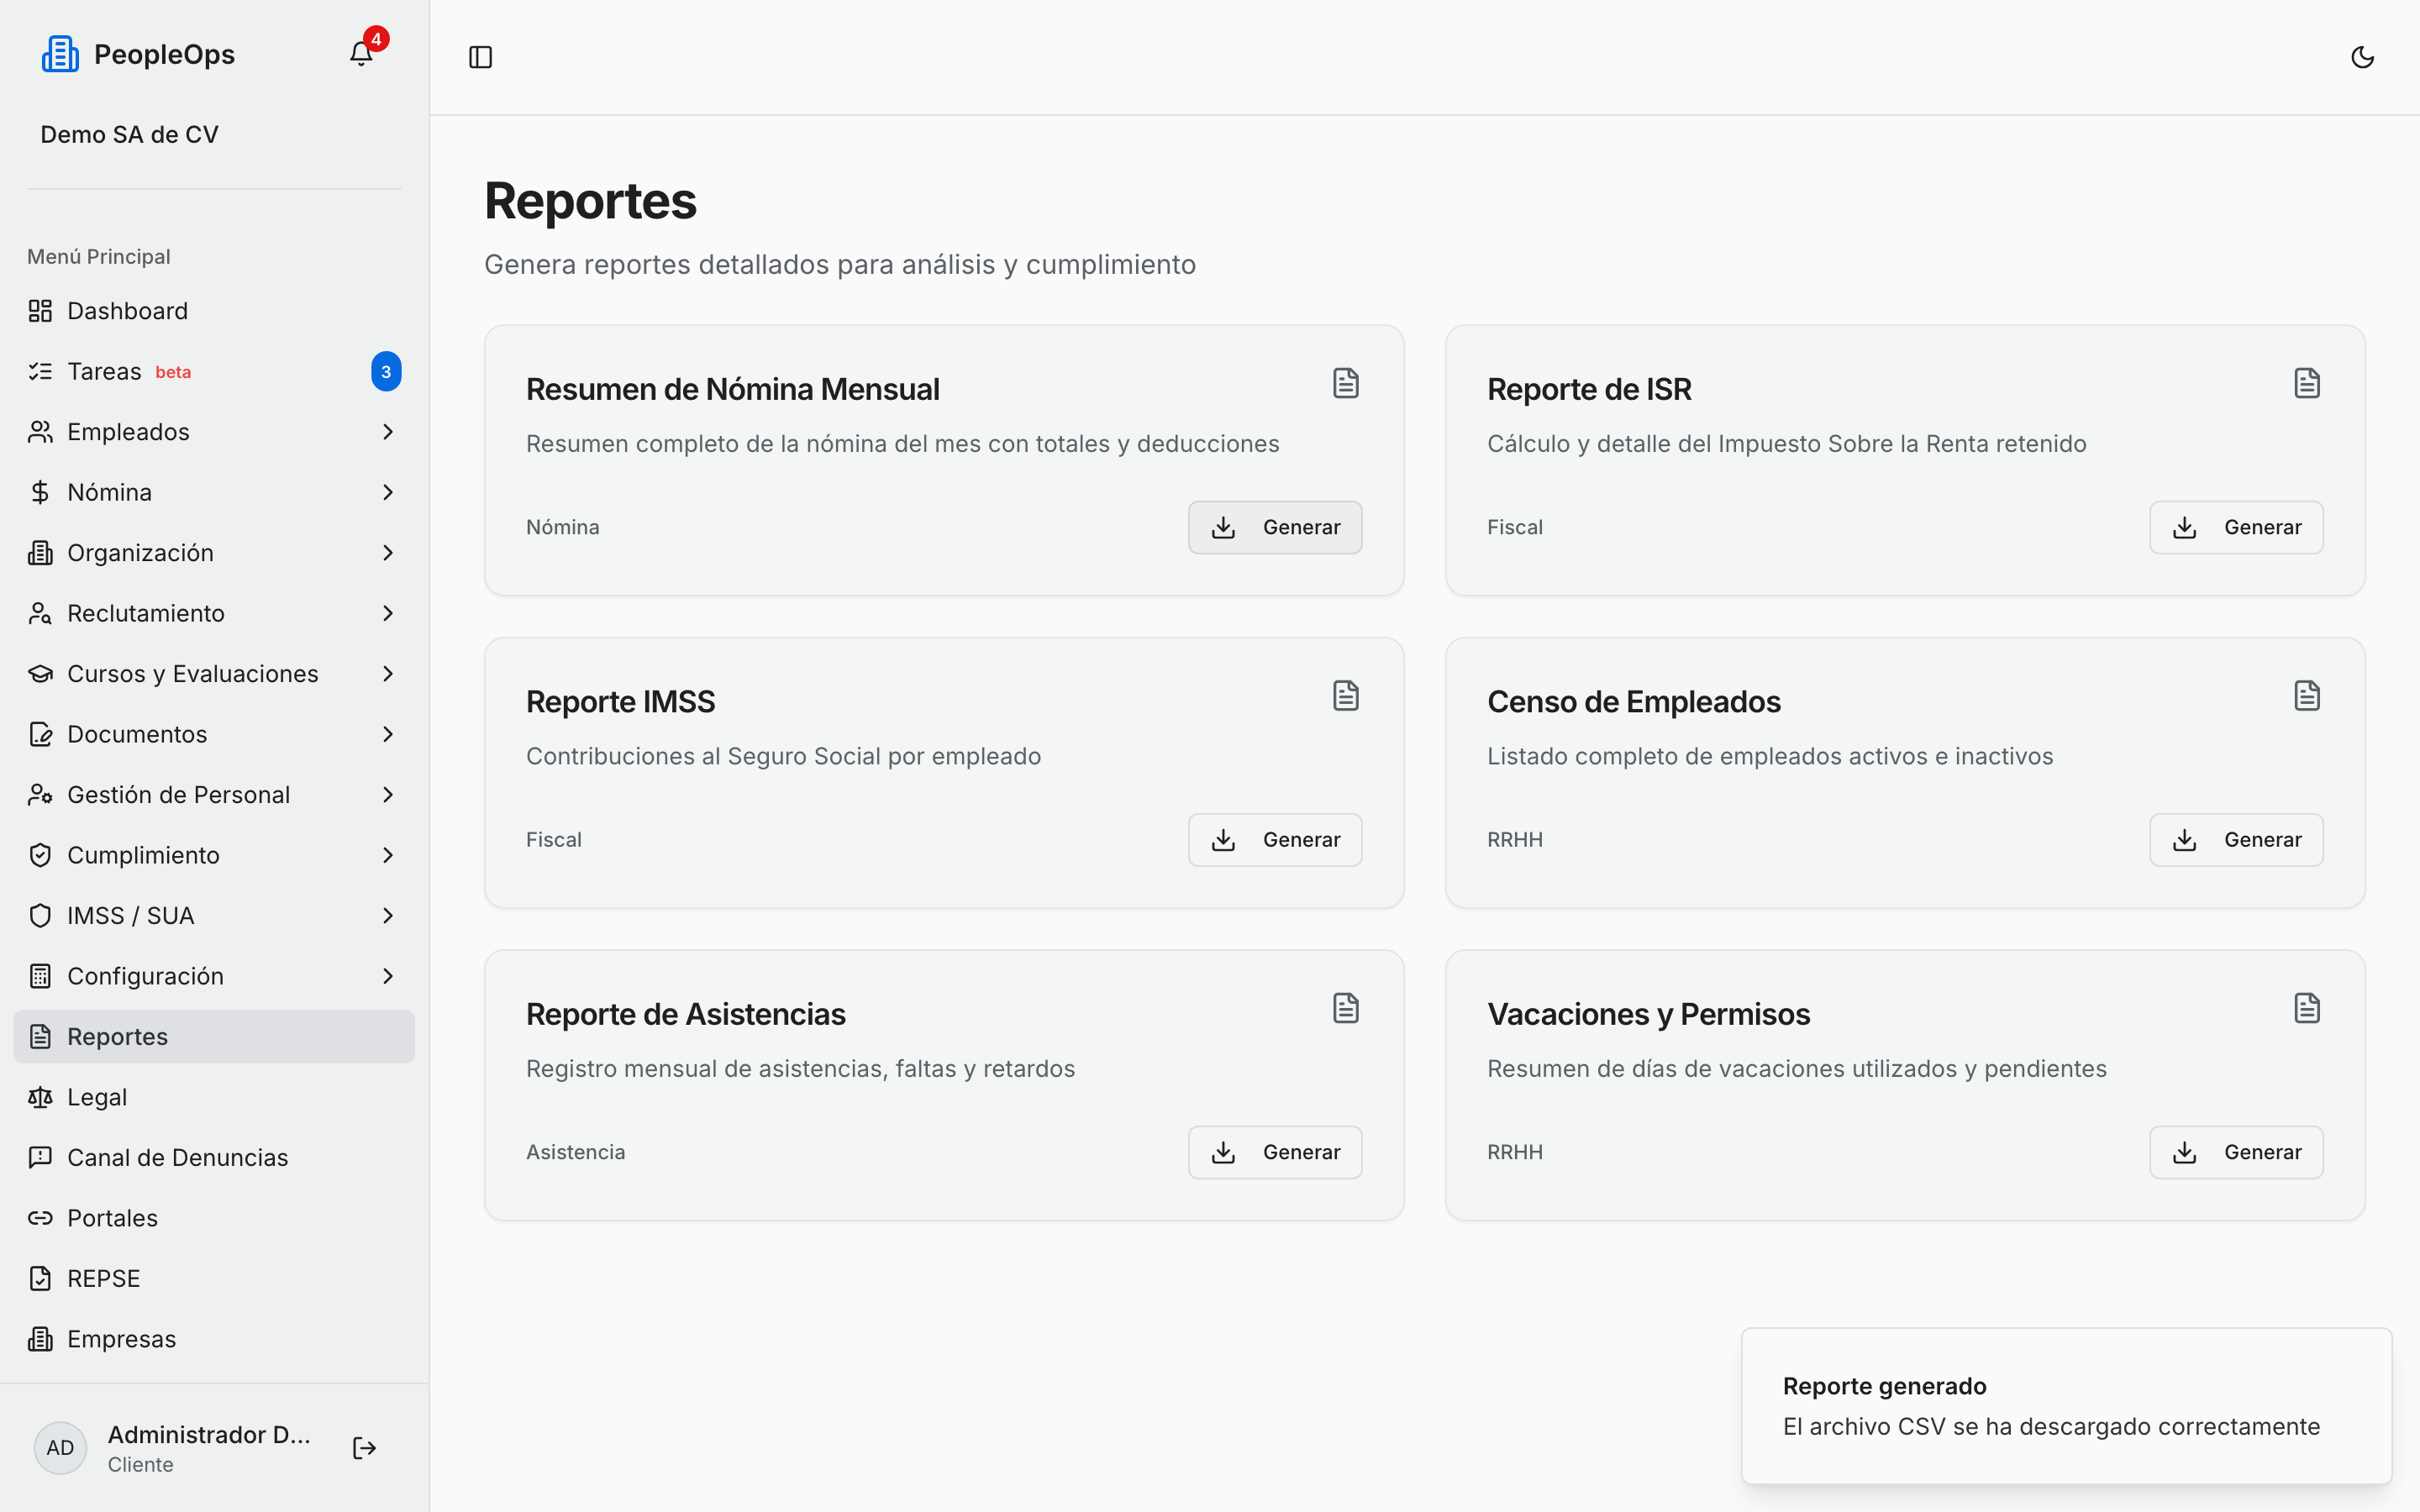The width and height of the screenshot is (2420, 1512).
Task: Click the logout icon beside Administrador
Action: tap(364, 1448)
